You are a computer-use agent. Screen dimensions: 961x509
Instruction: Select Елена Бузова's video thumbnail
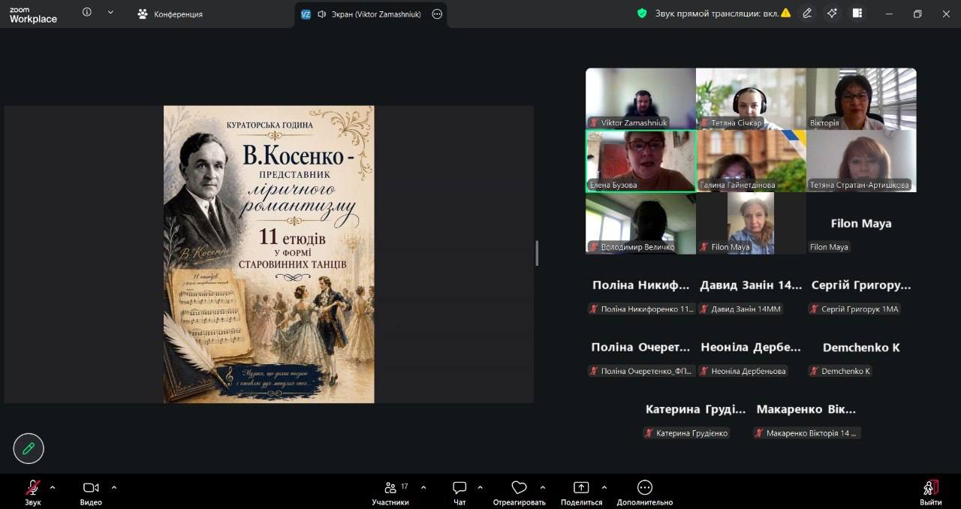[x=640, y=161]
